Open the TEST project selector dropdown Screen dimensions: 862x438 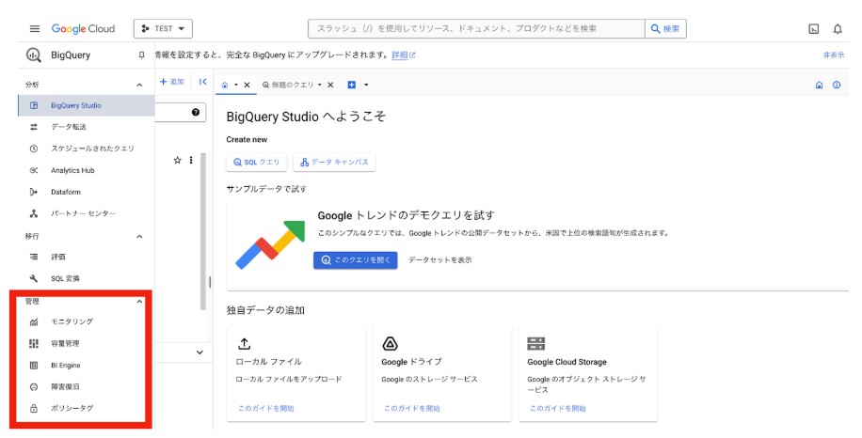click(x=164, y=29)
